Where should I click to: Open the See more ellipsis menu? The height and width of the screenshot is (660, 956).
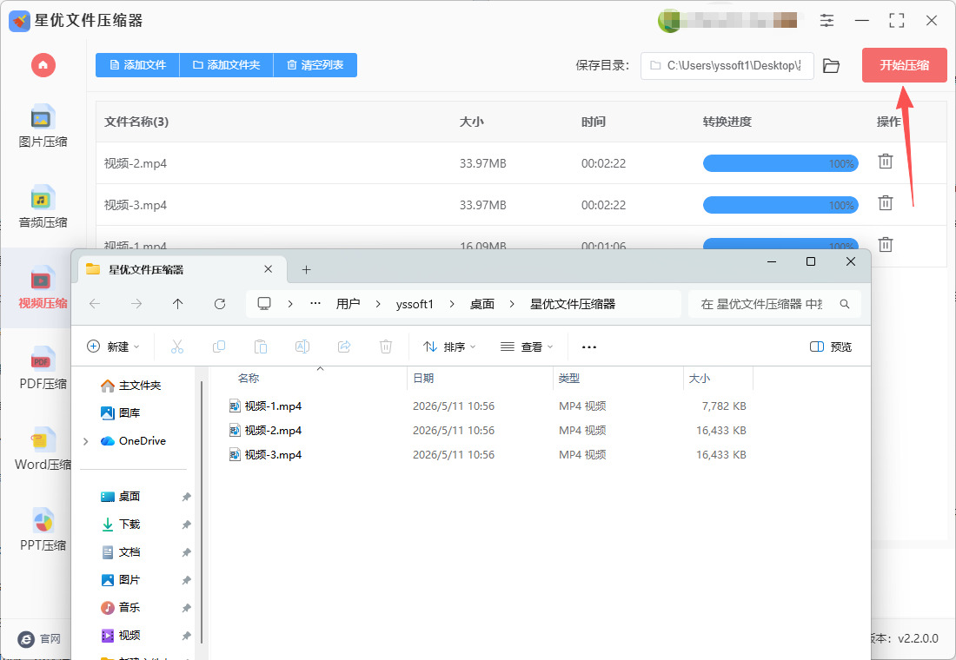(589, 346)
